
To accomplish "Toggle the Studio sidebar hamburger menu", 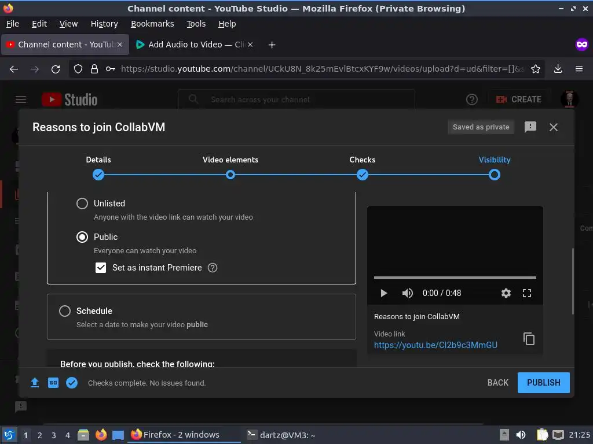I will (x=21, y=99).
